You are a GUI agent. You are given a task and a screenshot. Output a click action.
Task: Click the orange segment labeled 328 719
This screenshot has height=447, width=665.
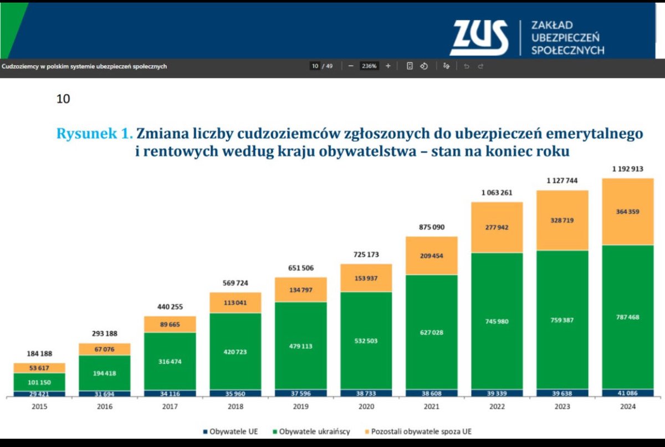coord(562,220)
